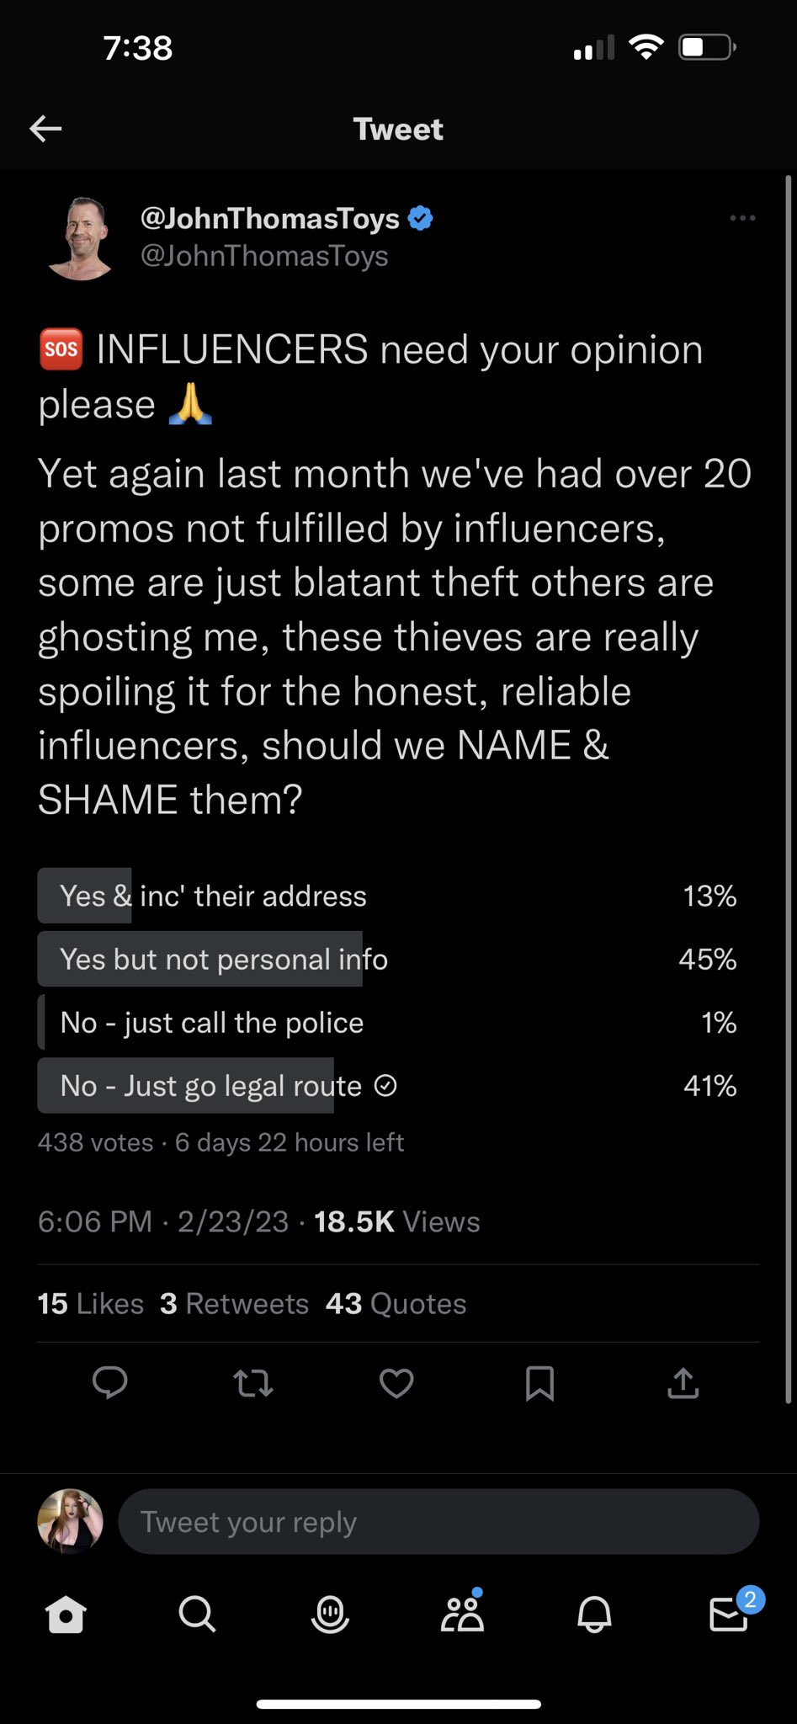Tap the reply speech bubble icon
Viewport: 797px width, 1724px height.
pyautogui.click(x=109, y=1382)
